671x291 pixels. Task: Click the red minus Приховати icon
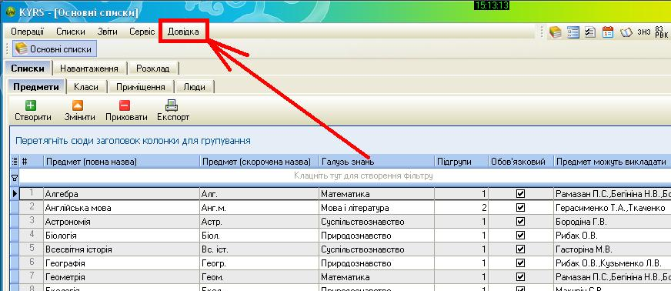(125, 105)
